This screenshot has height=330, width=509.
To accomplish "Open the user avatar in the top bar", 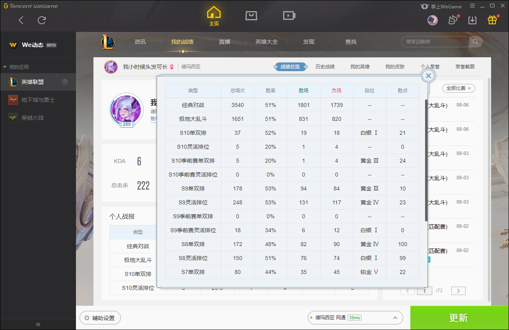I will click(433, 20).
